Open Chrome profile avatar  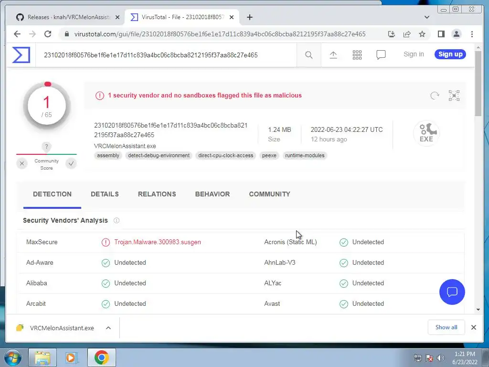point(456,34)
